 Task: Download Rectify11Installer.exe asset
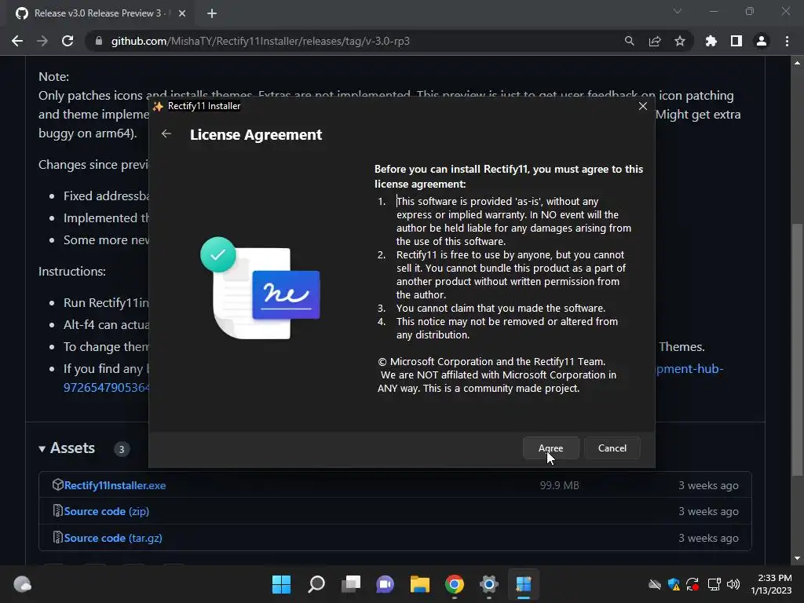[115, 485]
